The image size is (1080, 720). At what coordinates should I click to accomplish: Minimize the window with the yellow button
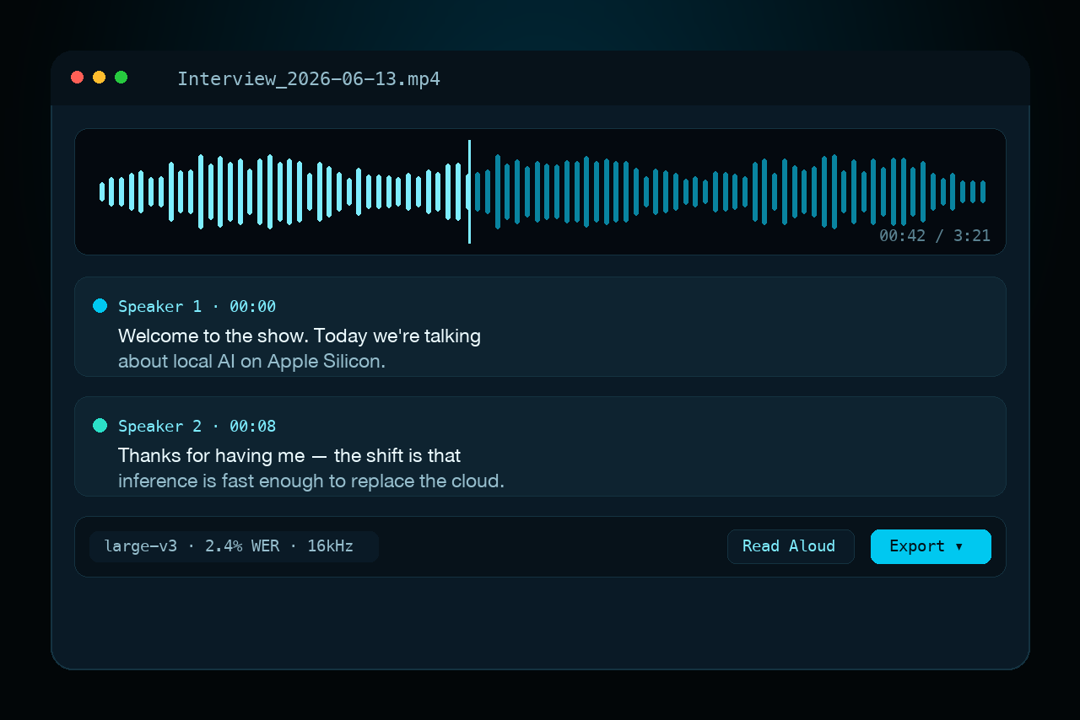point(100,78)
